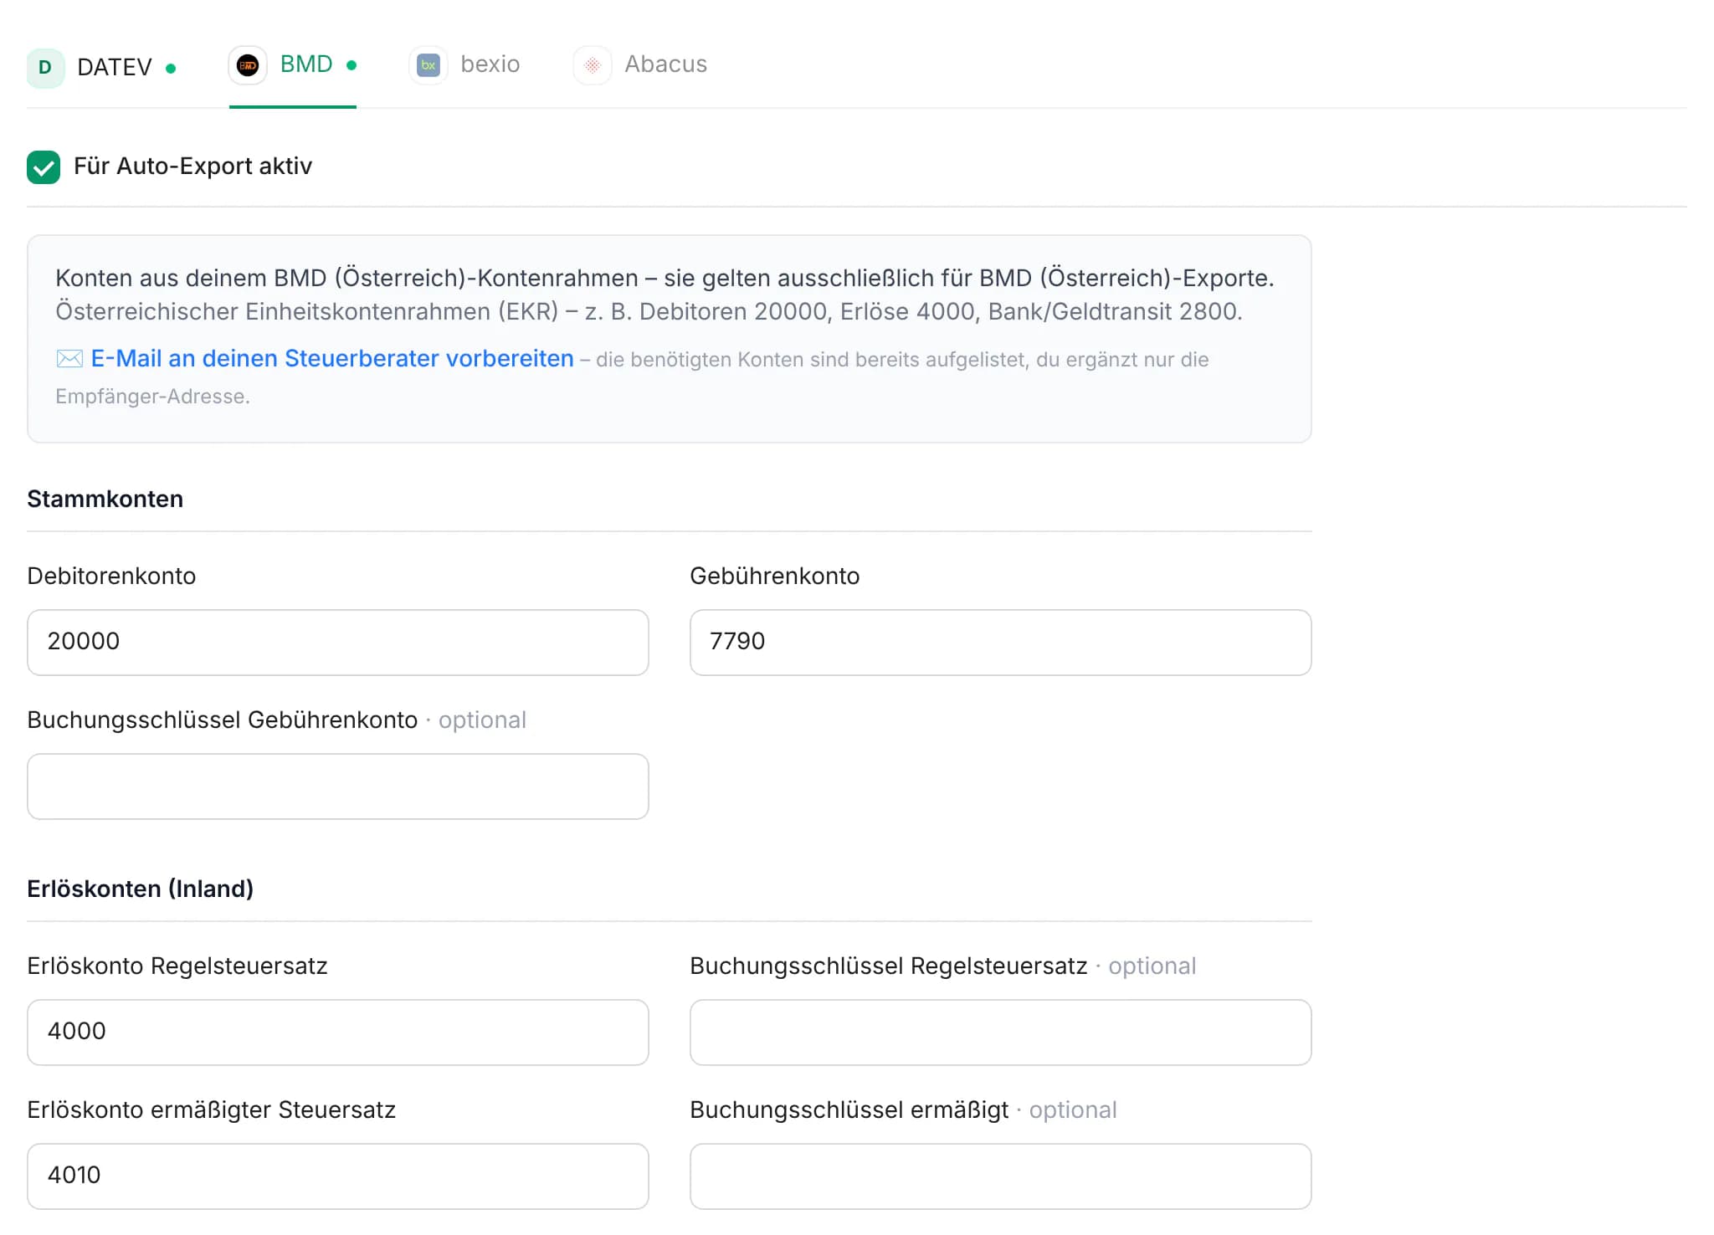Open the Abacus tab

point(641,65)
